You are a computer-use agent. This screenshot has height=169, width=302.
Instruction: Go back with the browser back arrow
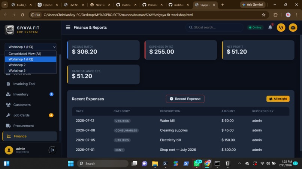[x=6, y=15]
